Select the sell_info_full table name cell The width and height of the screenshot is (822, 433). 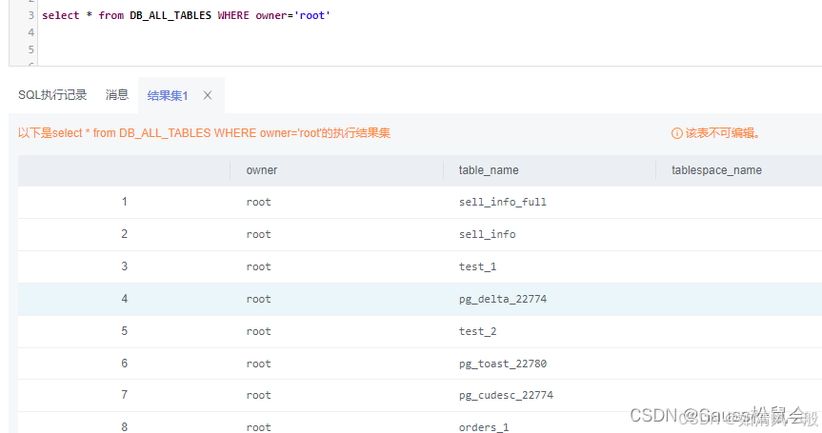click(x=502, y=202)
